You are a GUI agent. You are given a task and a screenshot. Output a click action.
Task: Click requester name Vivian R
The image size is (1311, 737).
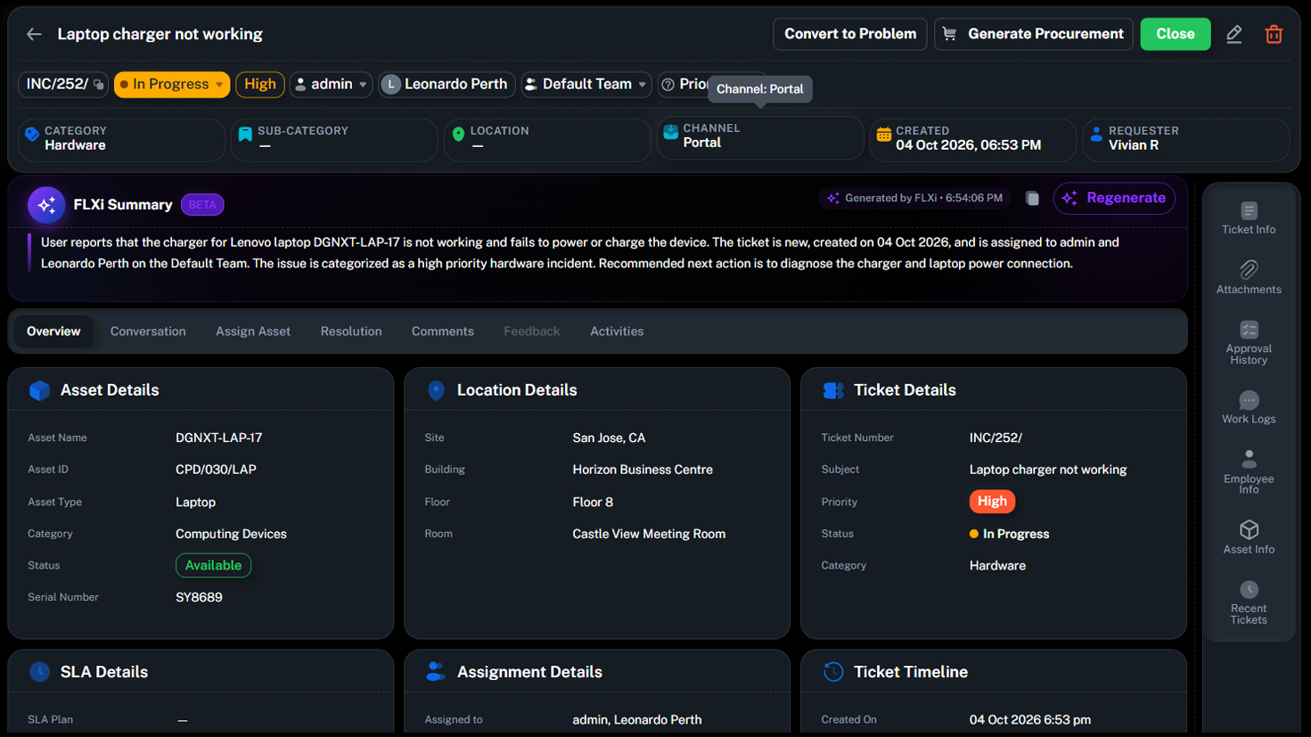click(1134, 145)
